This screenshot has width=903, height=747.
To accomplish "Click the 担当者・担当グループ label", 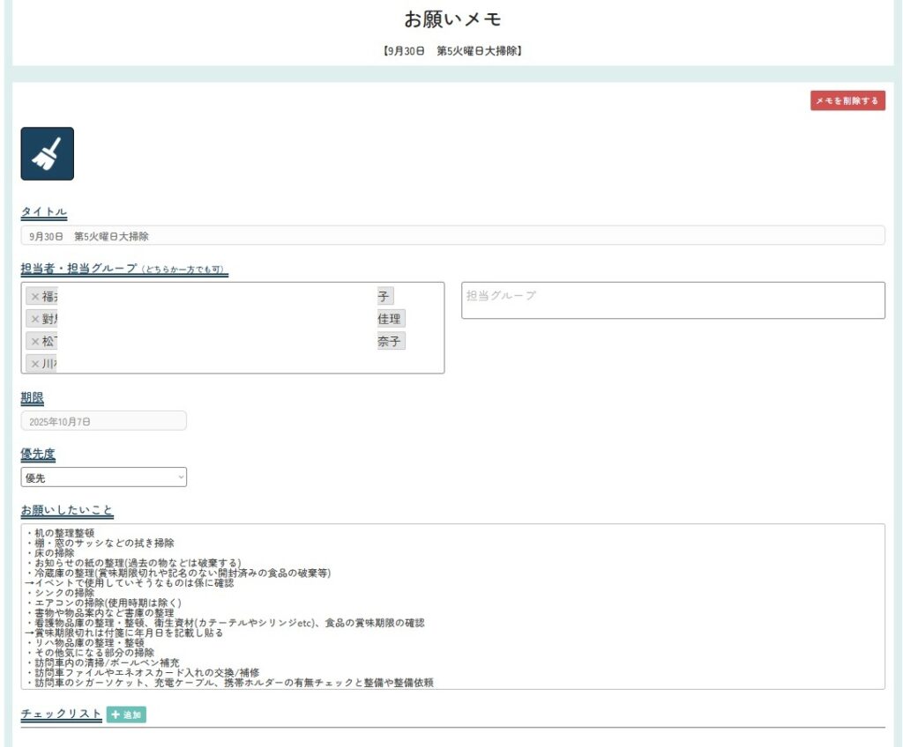I will tap(79, 269).
